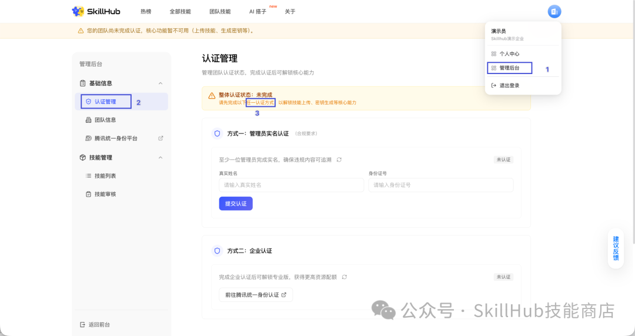Open 认证管理 in the sidebar
Image resolution: width=635 pixels, height=336 pixels.
click(122, 102)
